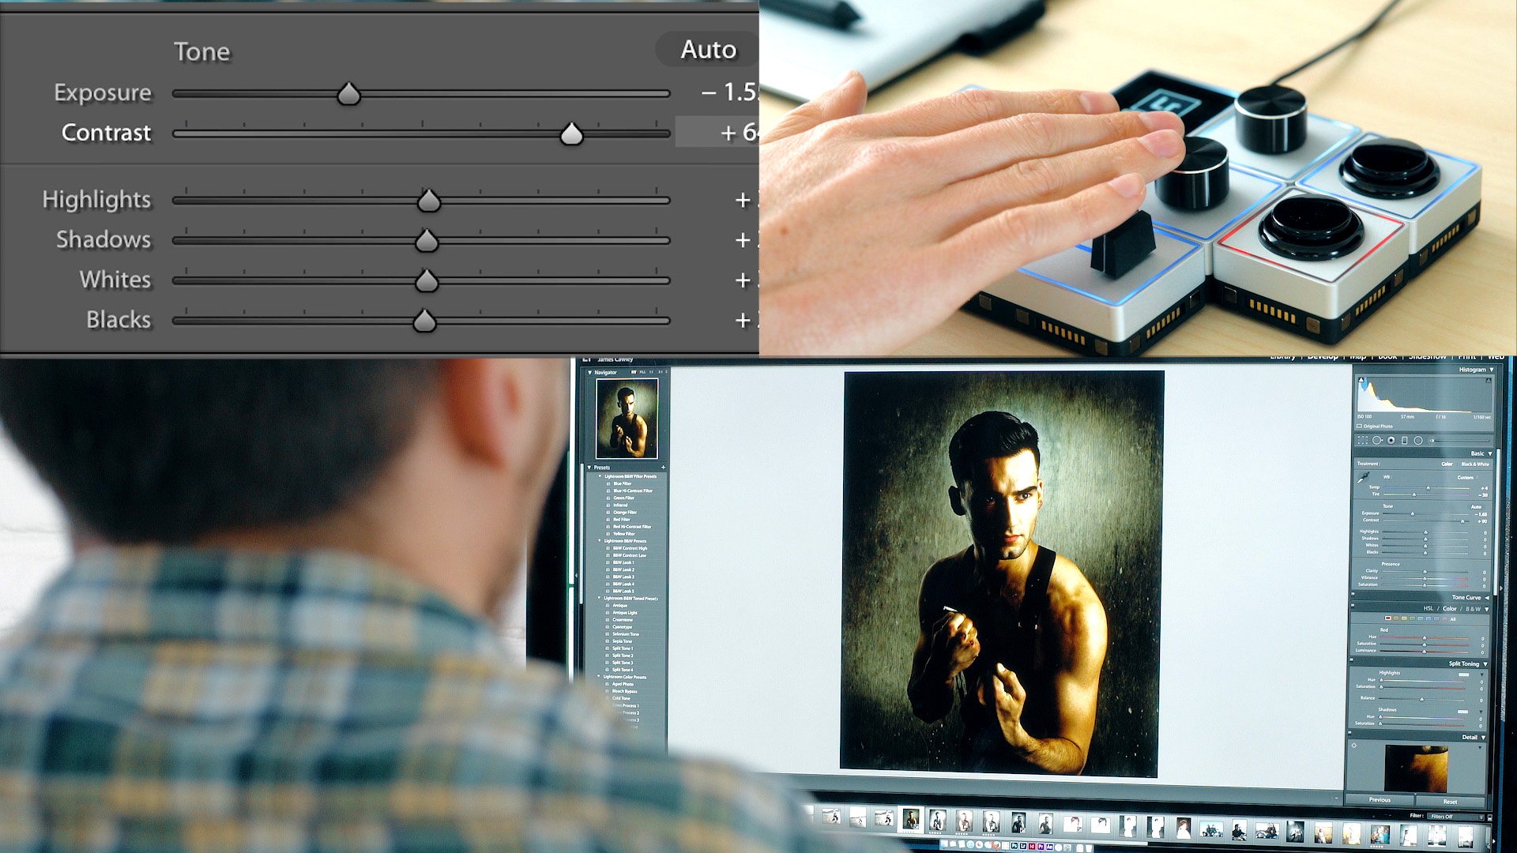Switch Treatment to Black & White
This screenshot has width=1517, height=853.
pyautogui.click(x=1475, y=464)
